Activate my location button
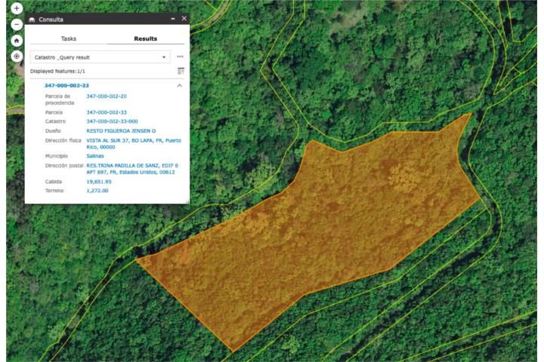The image size is (544, 362). click(17, 56)
